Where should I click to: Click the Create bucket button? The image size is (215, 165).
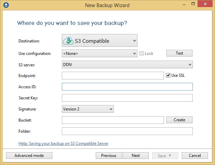[x=179, y=120]
